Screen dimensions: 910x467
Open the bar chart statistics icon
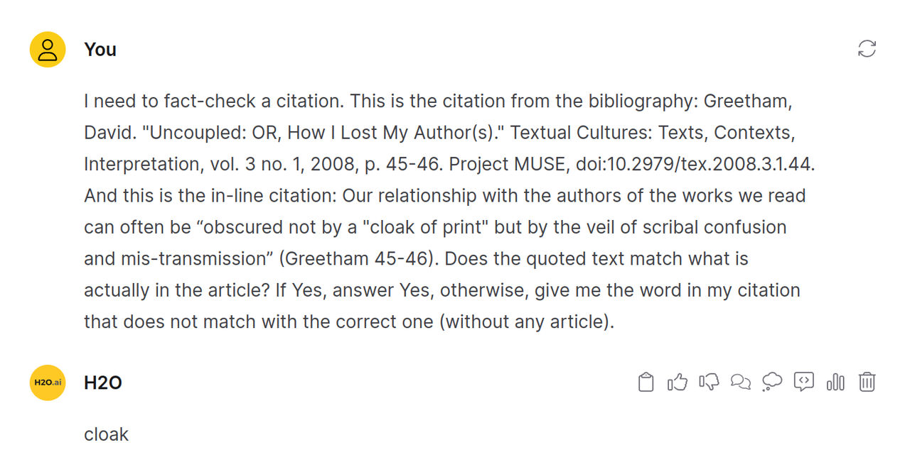[835, 383]
